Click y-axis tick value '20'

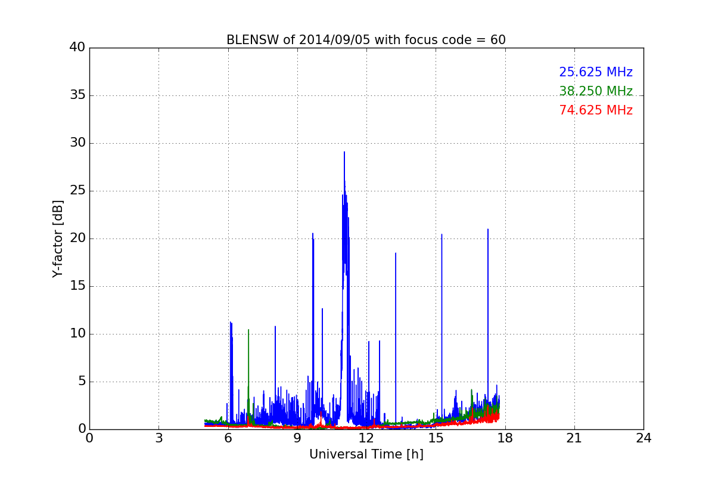click(x=77, y=238)
